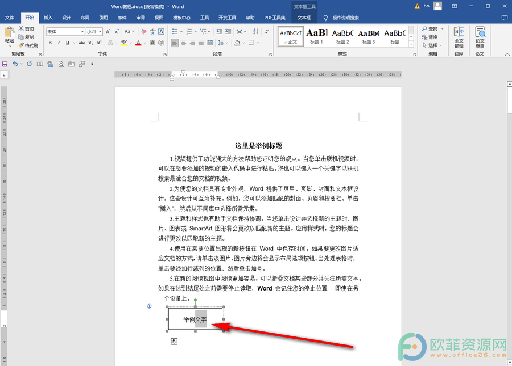
Task: Increase paragraph indent
Action: pos(228,32)
